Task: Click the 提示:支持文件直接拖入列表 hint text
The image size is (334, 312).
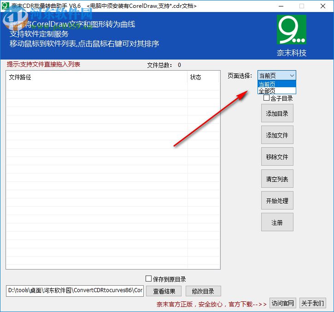Action: [43, 64]
